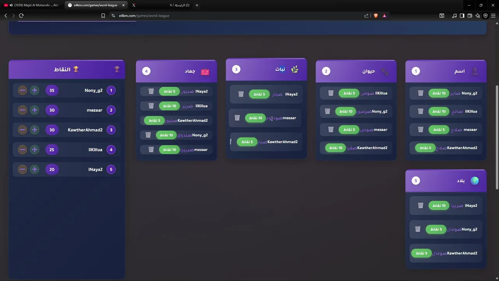Open the browser hamburger menu

tap(493, 16)
